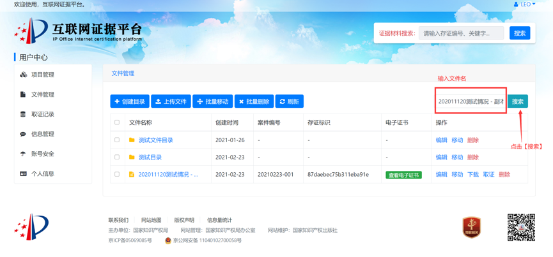The width and height of the screenshot is (553, 257).
Task: Click the 信息管理 chat bubble icon
Action: (23, 134)
